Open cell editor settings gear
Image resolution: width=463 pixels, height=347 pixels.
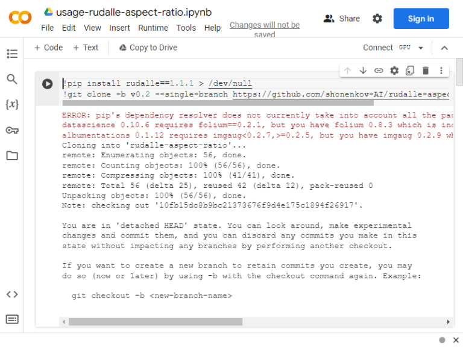click(394, 70)
